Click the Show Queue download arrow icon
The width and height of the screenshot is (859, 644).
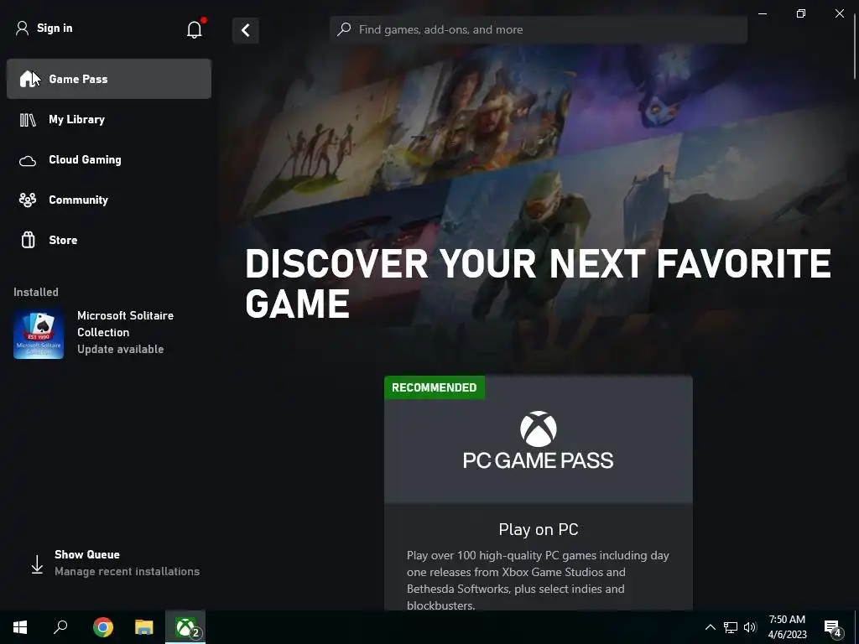[x=37, y=564]
